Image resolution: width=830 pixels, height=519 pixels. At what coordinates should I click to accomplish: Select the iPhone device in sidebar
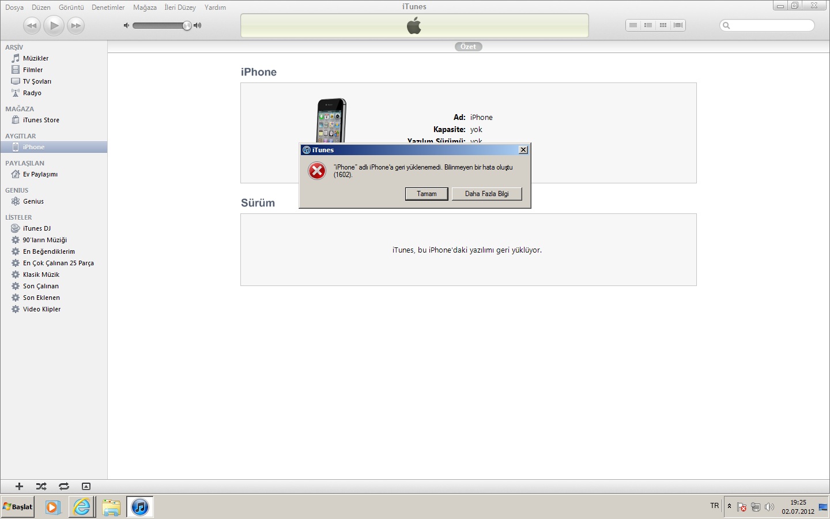click(x=54, y=147)
